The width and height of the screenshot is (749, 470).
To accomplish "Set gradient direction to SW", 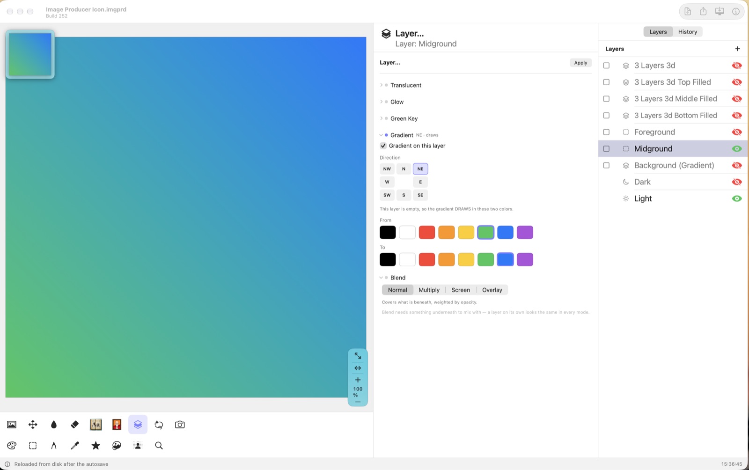I will (x=387, y=195).
